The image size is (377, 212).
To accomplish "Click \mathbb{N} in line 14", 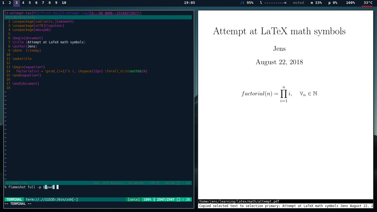I will 138,71.
